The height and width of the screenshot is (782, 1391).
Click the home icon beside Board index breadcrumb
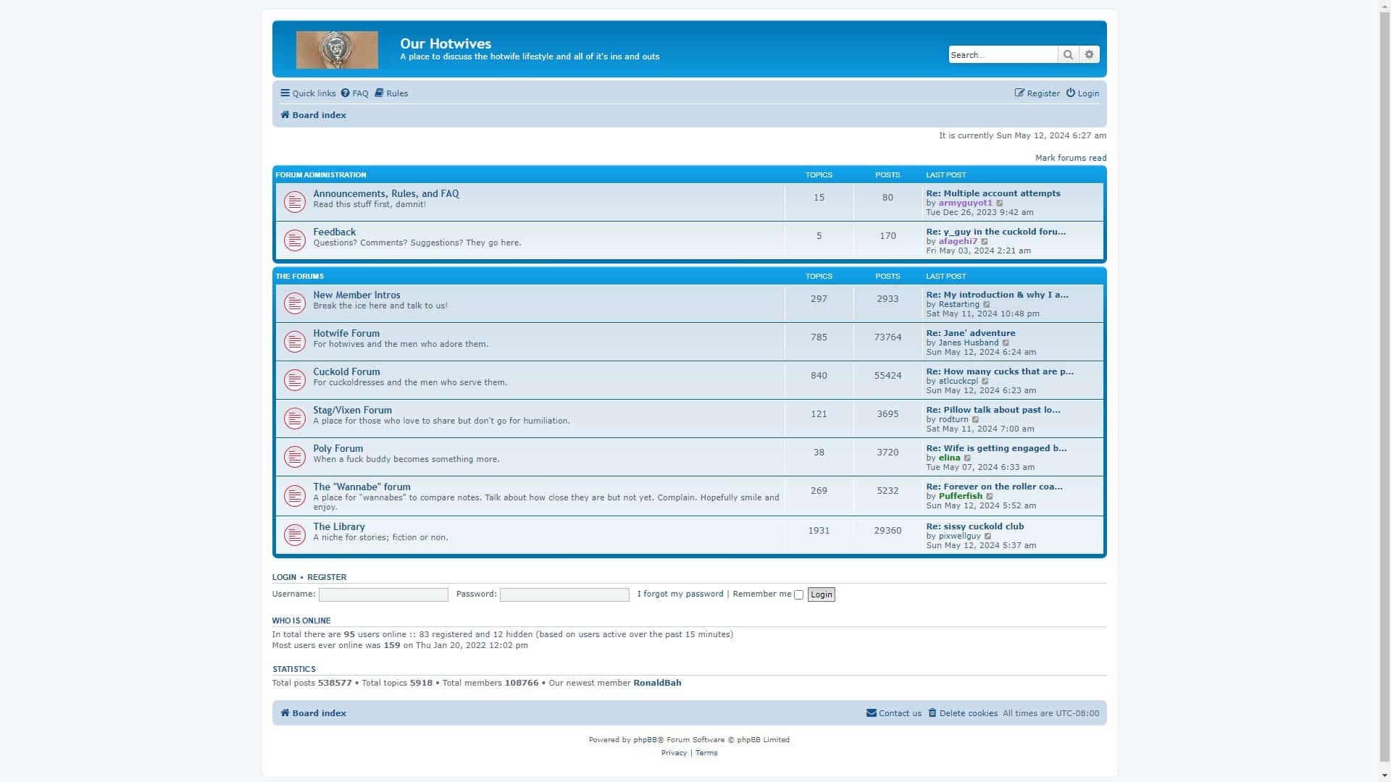284,115
